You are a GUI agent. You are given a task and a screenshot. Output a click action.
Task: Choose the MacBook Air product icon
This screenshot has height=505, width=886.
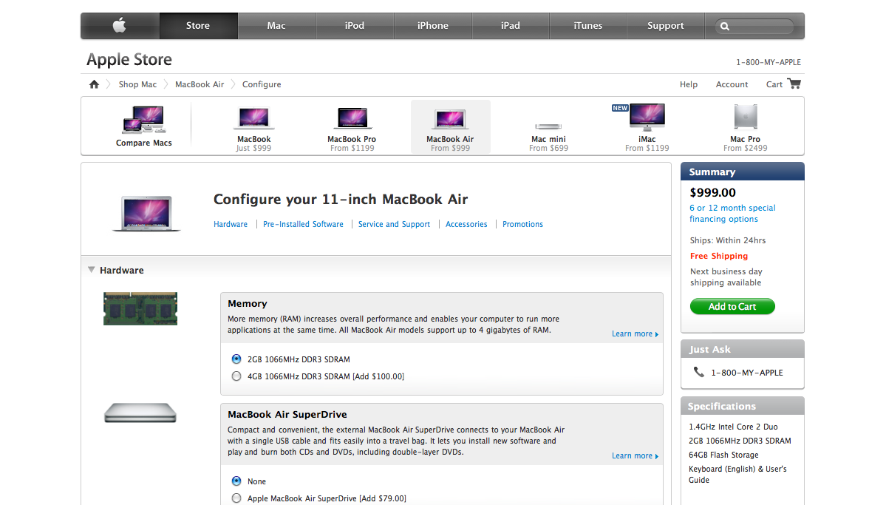[450, 119]
